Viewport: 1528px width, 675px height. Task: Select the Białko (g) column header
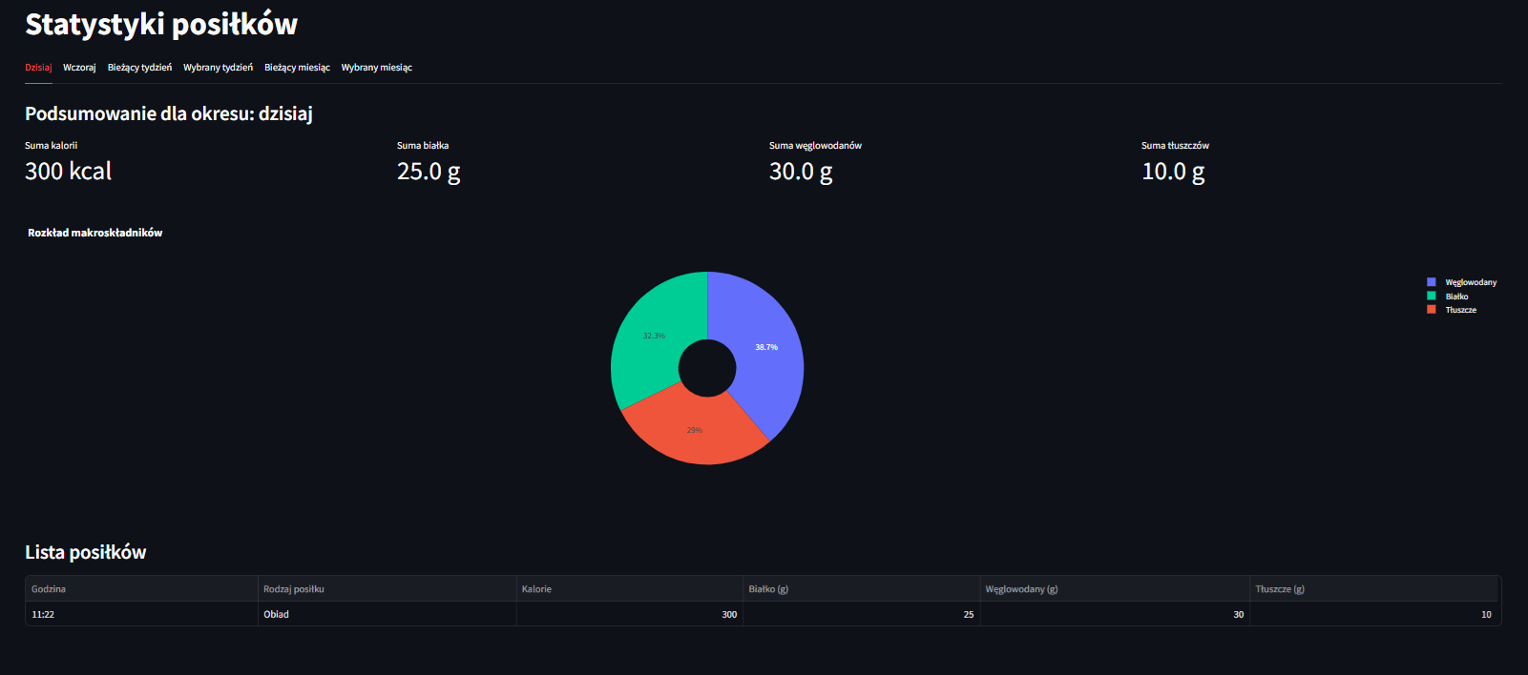tap(768, 589)
